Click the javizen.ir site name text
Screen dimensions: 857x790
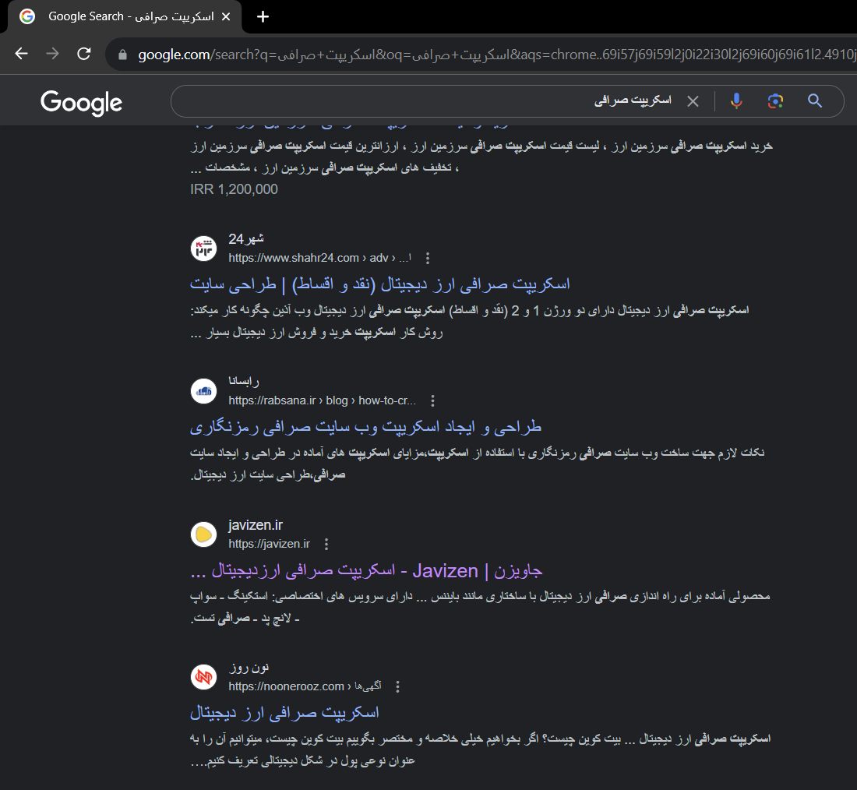(256, 525)
